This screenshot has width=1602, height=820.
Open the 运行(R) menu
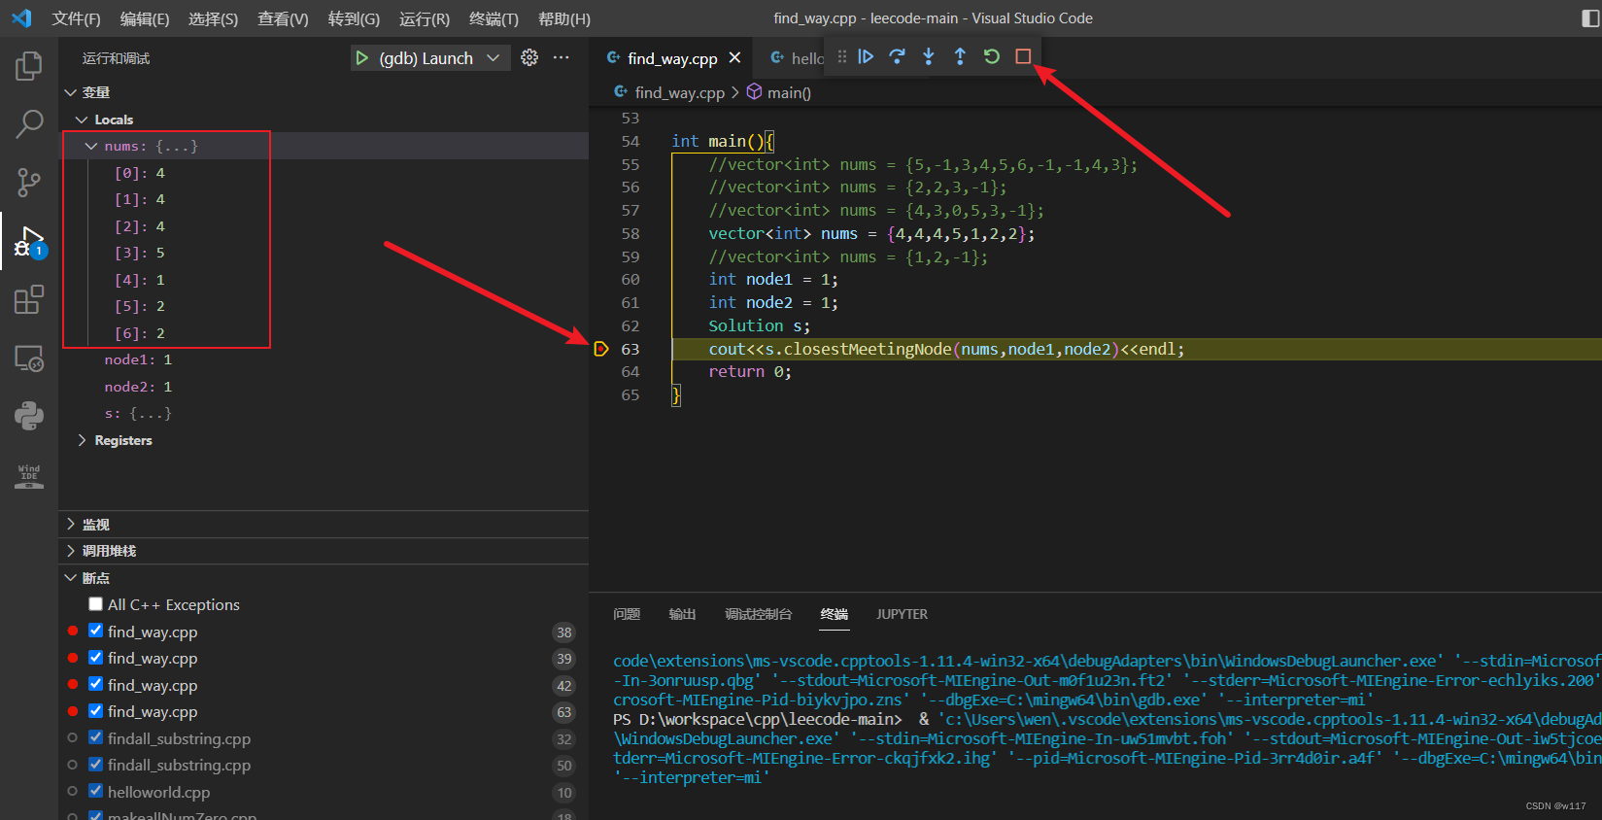(425, 18)
